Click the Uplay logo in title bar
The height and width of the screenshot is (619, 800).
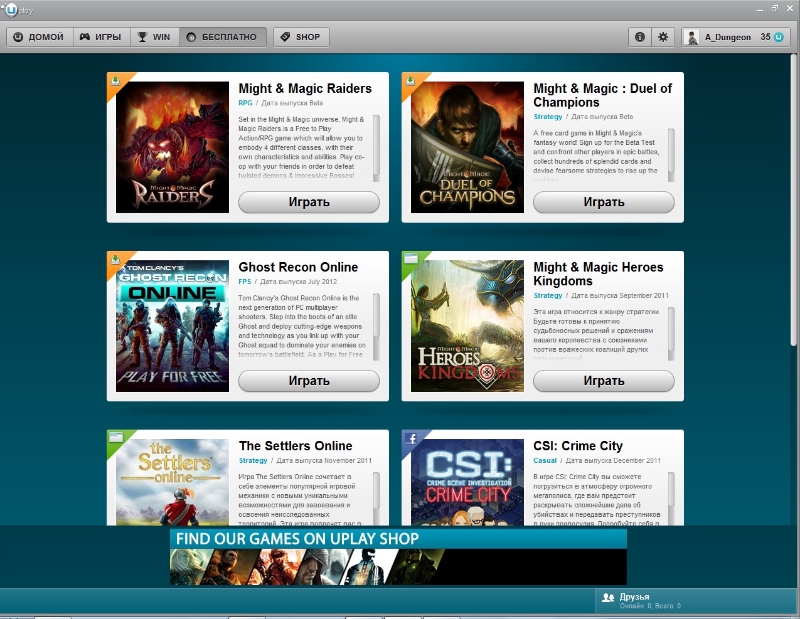point(18,10)
